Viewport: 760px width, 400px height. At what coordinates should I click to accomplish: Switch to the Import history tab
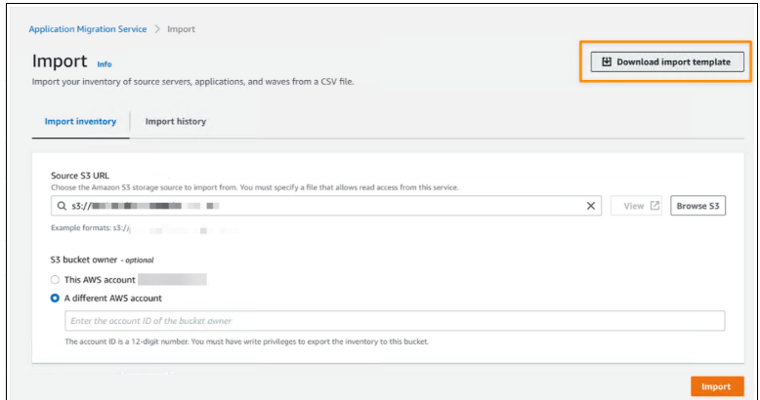tap(175, 122)
